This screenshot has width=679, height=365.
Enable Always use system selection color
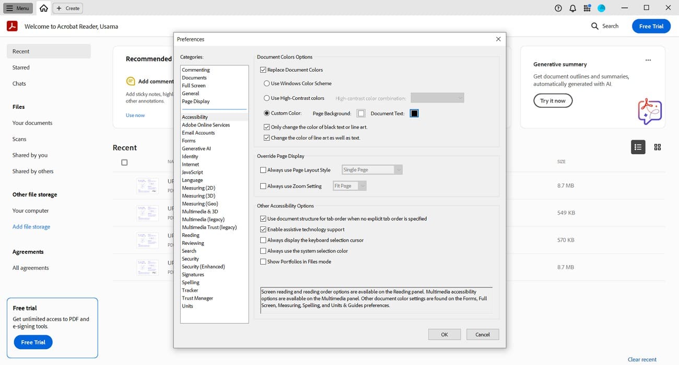coord(263,251)
